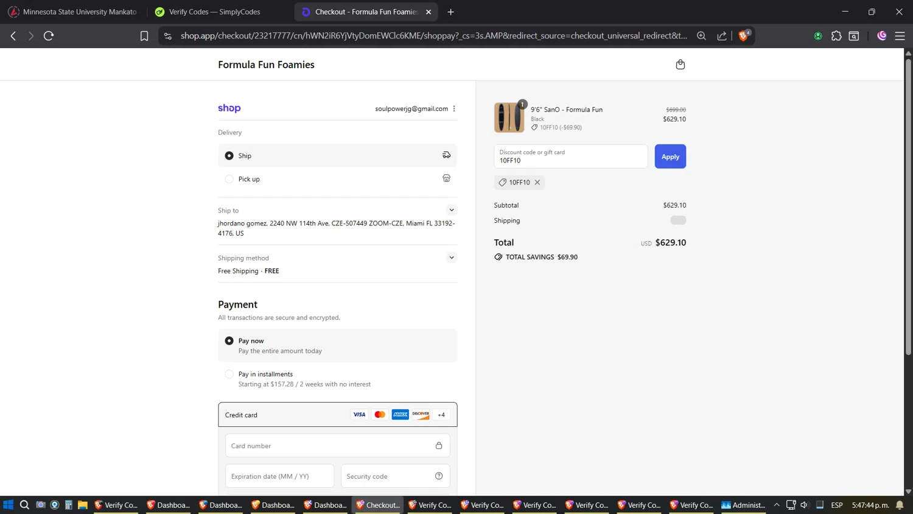Open the zoom magnifier in address bar
The height and width of the screenshot is (514, 913).
pos(701,36)
